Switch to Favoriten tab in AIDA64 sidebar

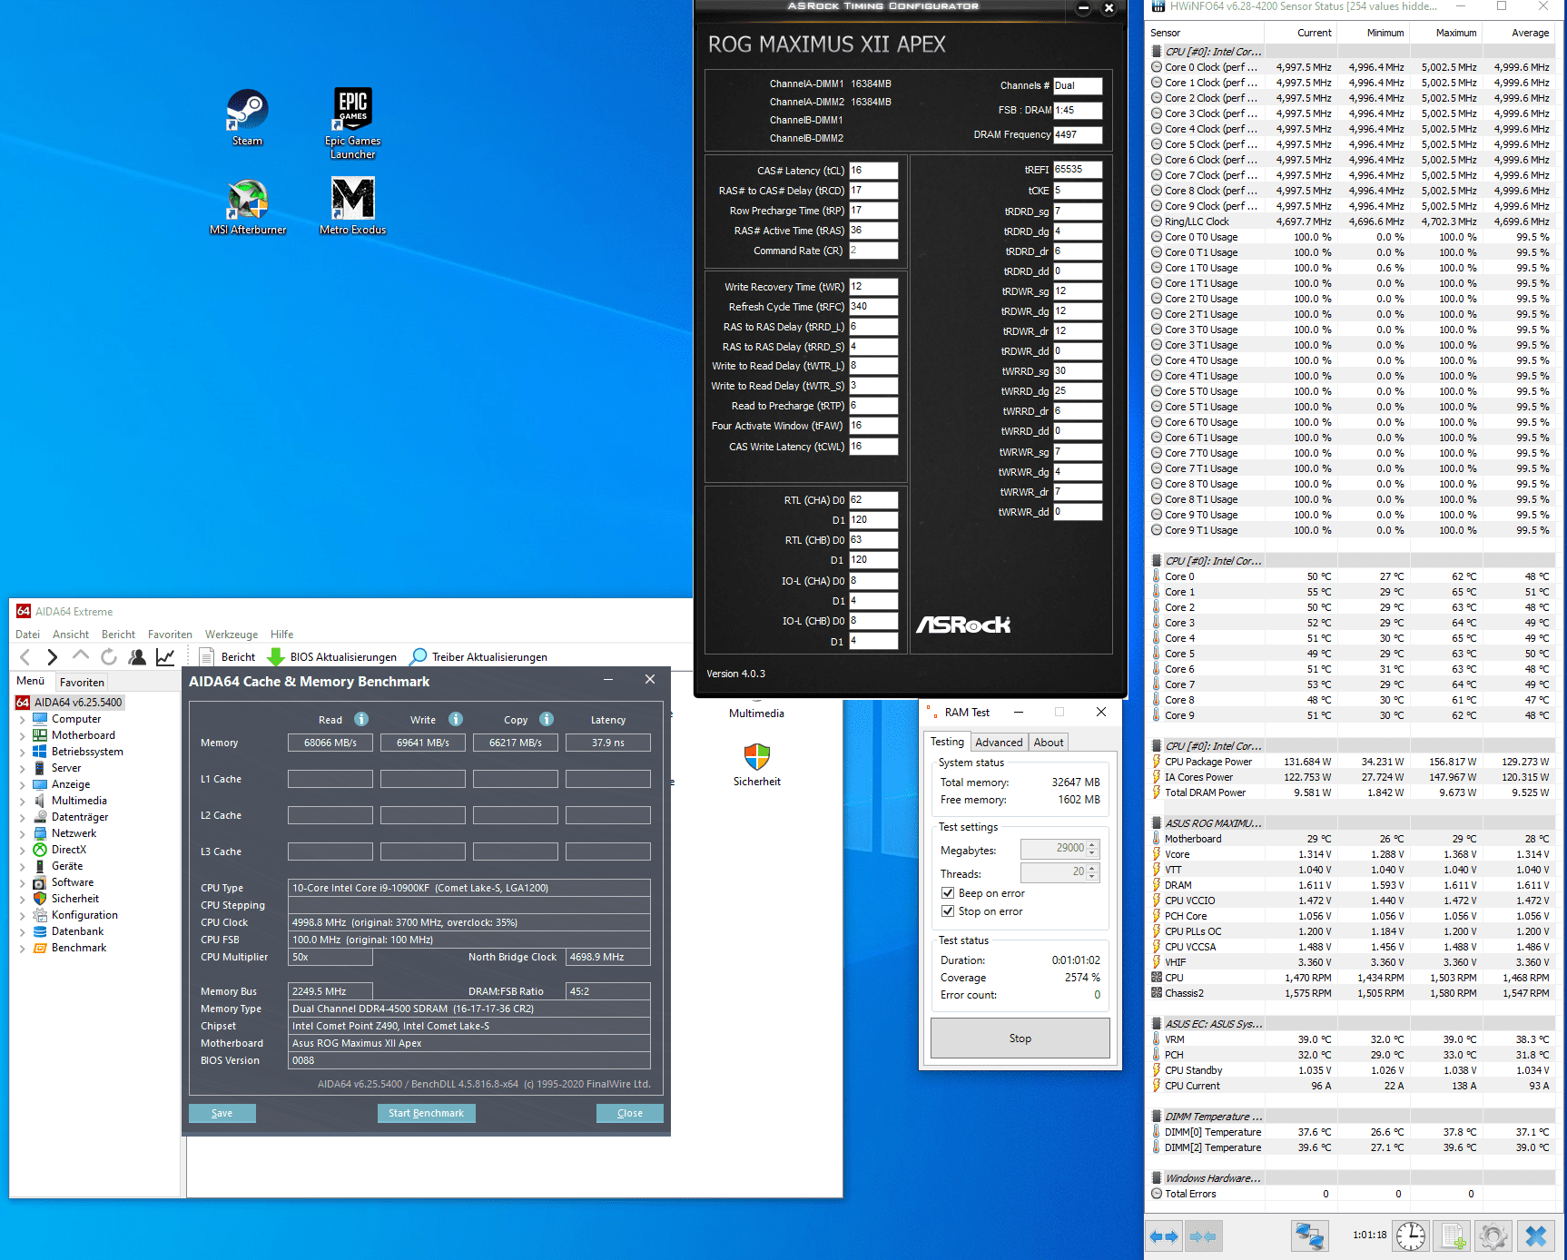(x=82, y=683)
